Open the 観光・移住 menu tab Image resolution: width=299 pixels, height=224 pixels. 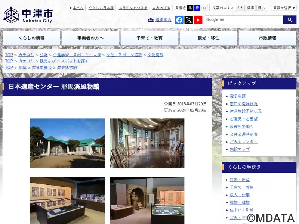[x=209, y=38]
